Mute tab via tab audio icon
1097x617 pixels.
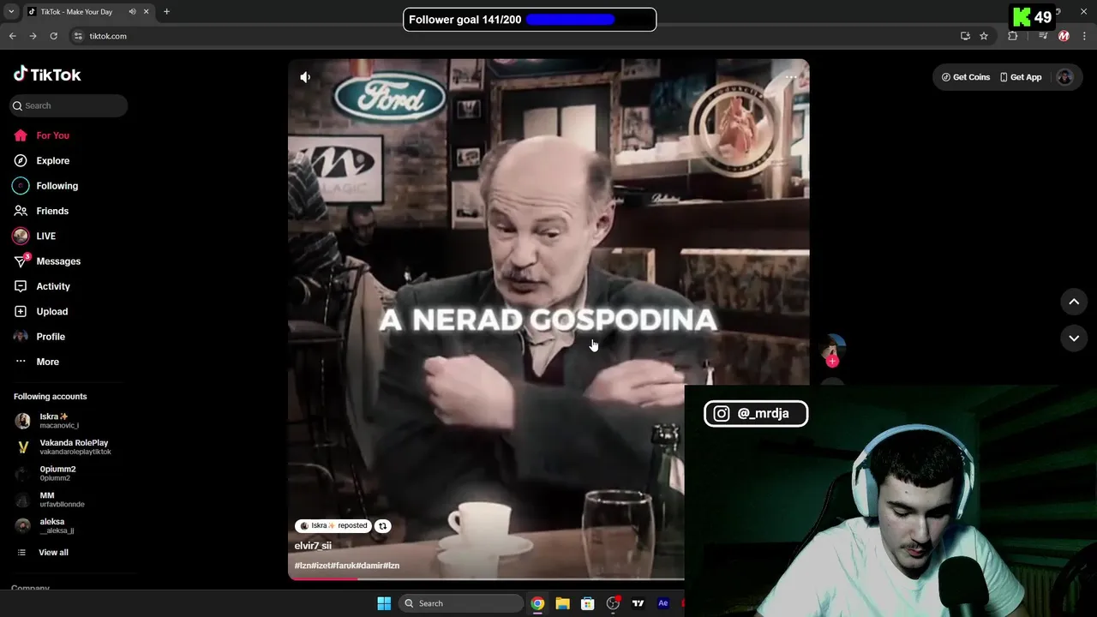[x=132, y=12]
